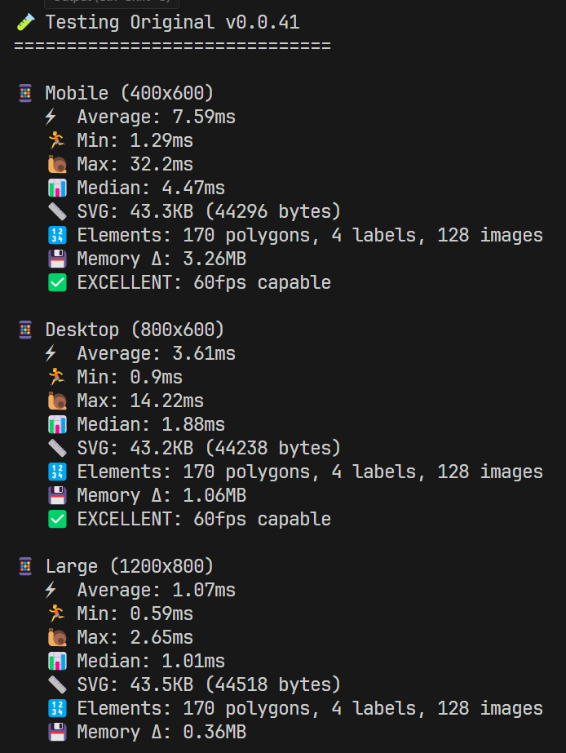Image resolution: width=566 pixels, height=753 pixels.
Task: Click the green checkmark in the Desktop section
Action: 56,520
